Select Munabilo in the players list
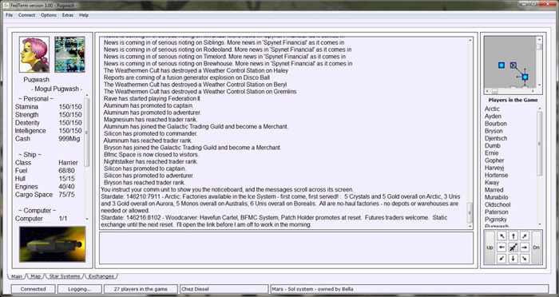 click(496, 197)
